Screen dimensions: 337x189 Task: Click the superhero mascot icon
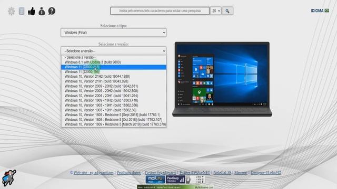(9, 177)
